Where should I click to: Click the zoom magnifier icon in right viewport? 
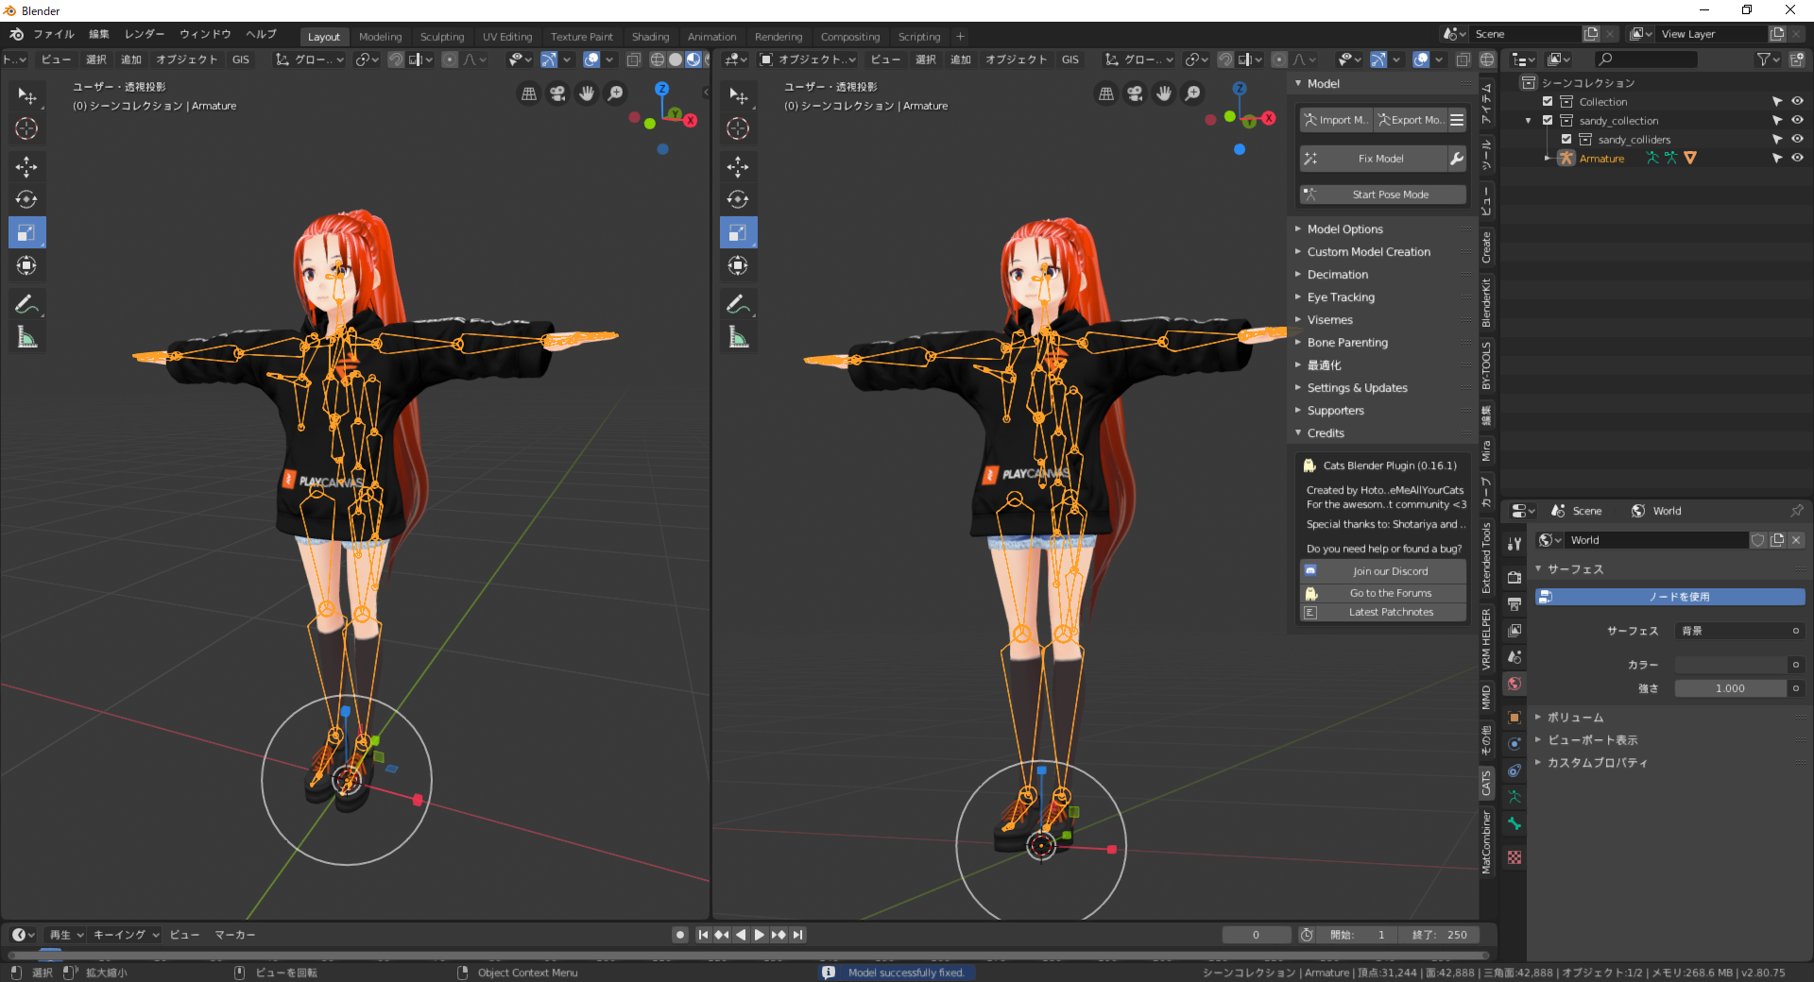[x=1193, y=93]
